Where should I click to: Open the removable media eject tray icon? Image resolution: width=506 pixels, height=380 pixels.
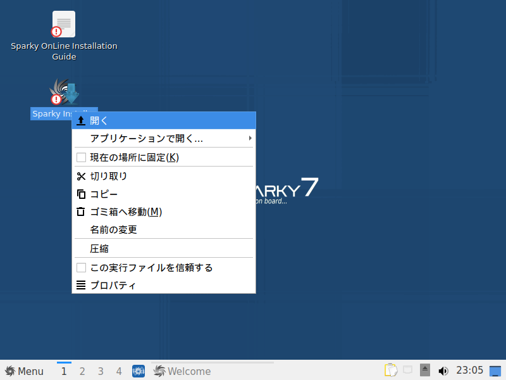425,370
